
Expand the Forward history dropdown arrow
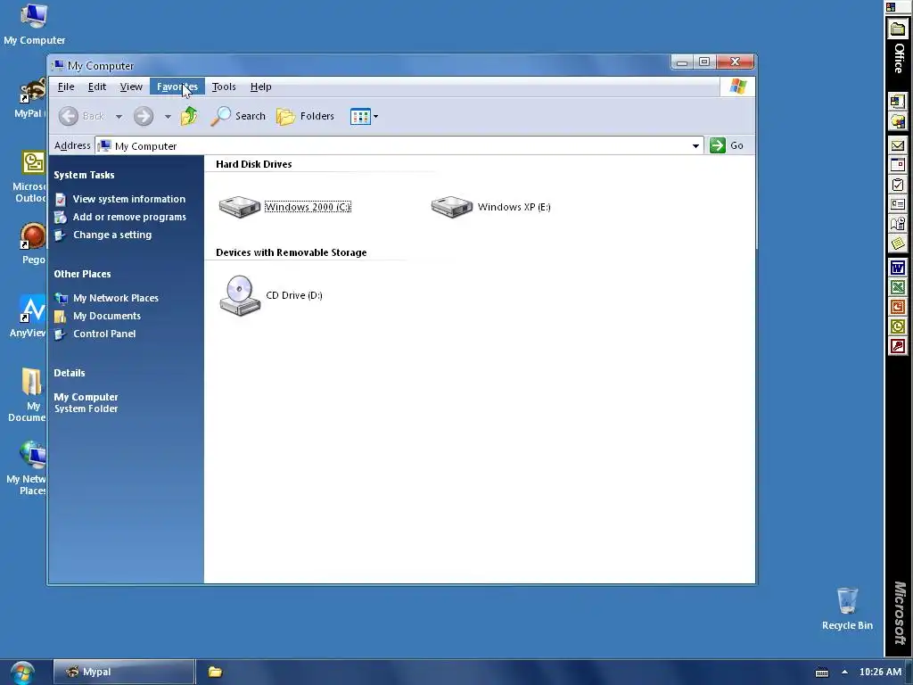[168, 117]
